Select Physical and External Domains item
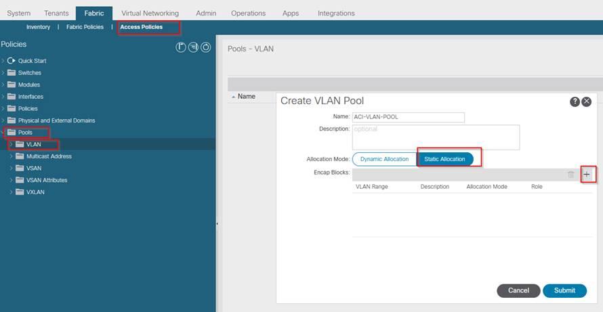Image resolution: width=603 pixels, height=312 pixels. tap(56, 120)
